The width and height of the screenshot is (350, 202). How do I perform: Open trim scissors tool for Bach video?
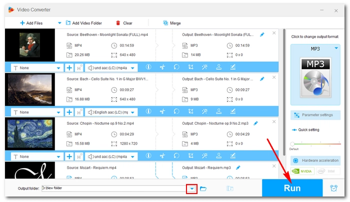tap(162, 111)
